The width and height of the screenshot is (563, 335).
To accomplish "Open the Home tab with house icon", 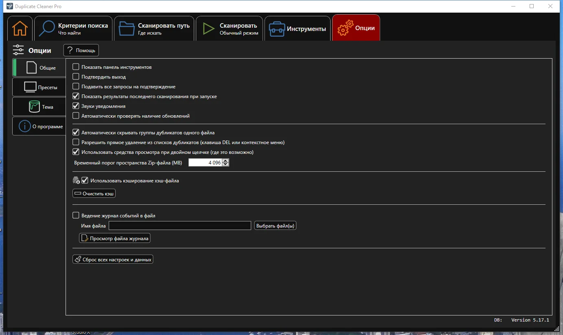I will click(20, 28).
